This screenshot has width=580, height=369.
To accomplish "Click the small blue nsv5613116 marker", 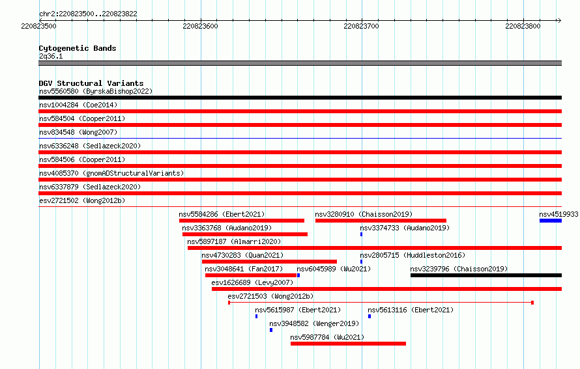I will pos(370,316).
